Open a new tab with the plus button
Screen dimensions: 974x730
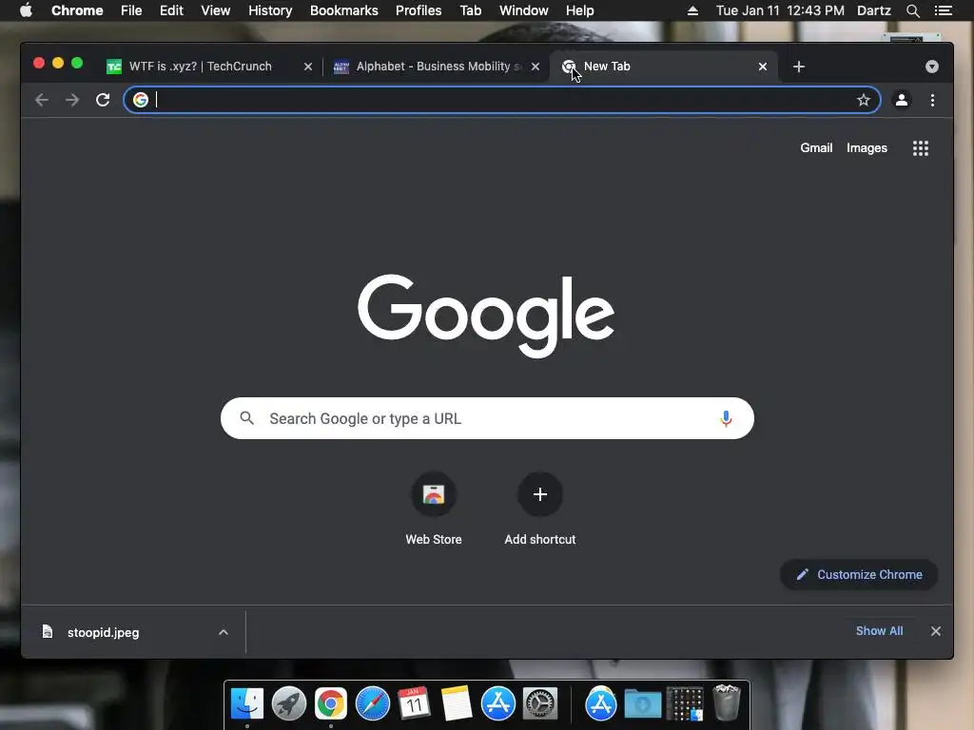[799, 67]
